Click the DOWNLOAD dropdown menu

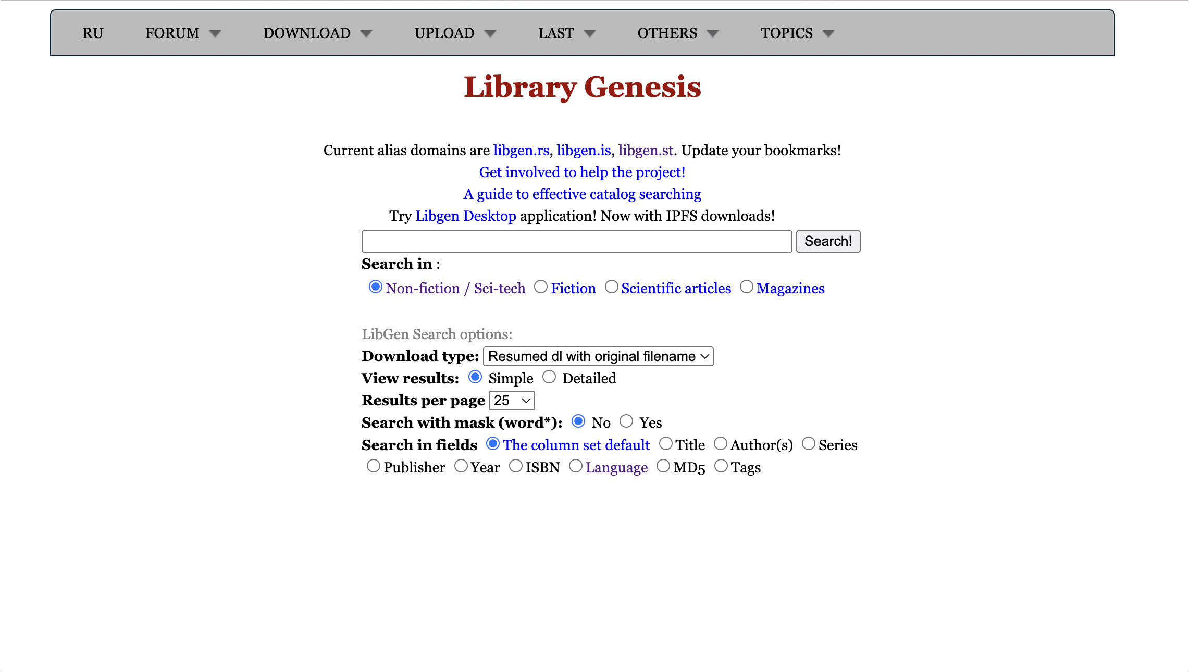click(318, 33)
